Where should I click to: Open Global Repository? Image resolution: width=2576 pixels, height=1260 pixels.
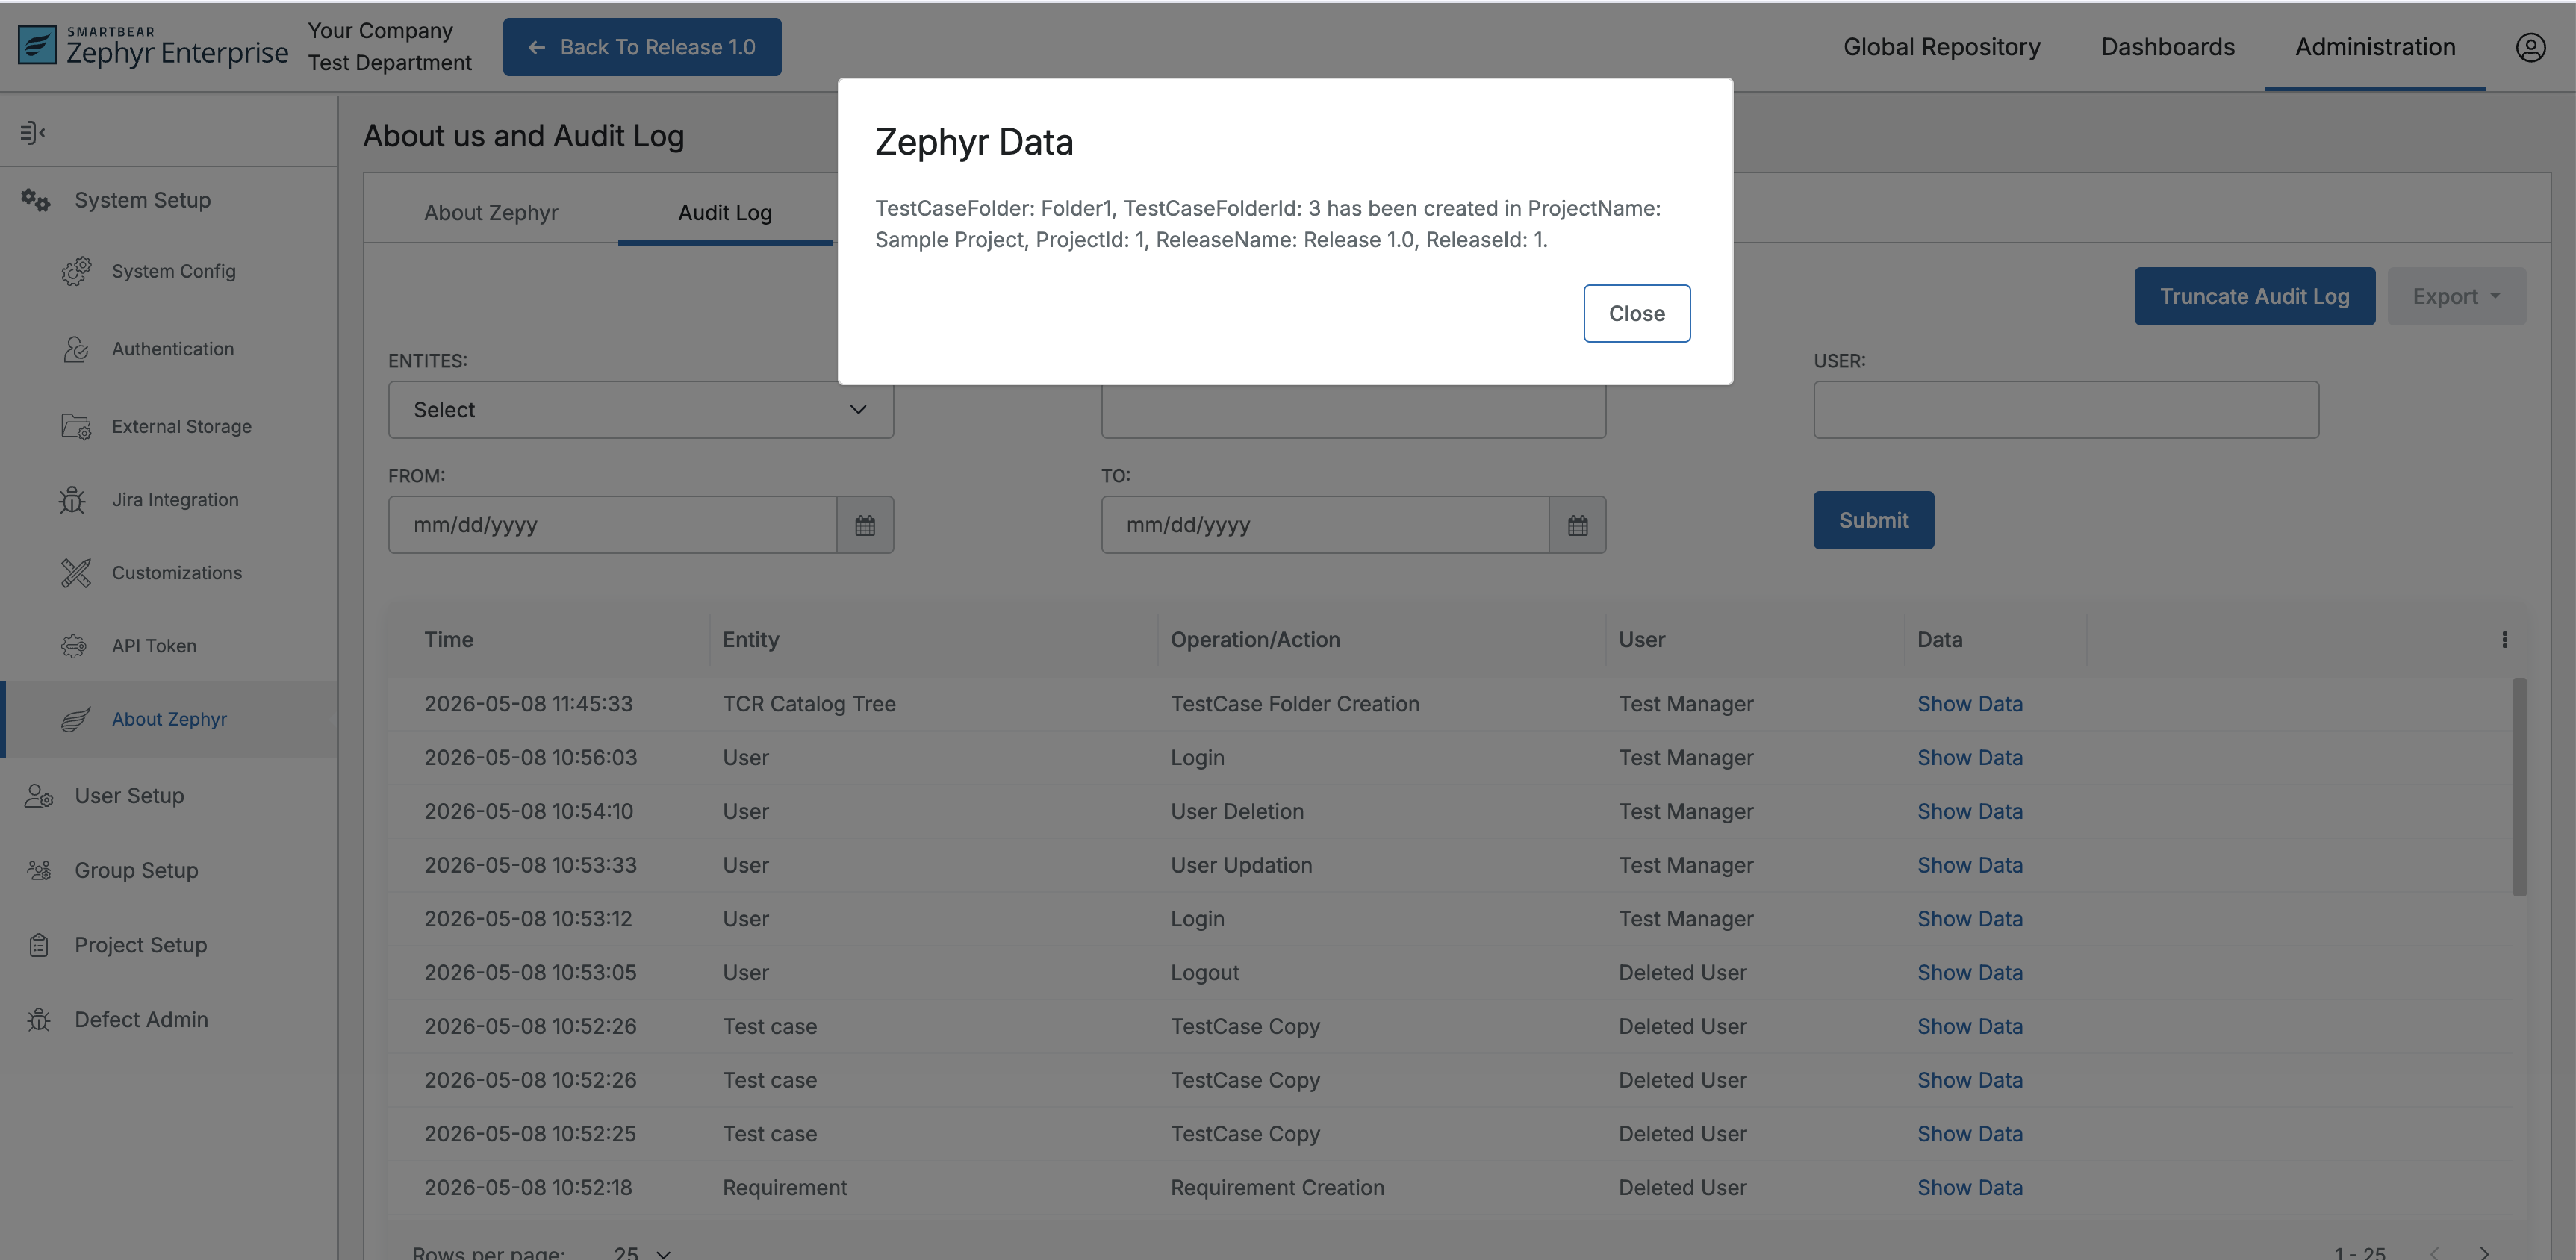(1942, 47)
